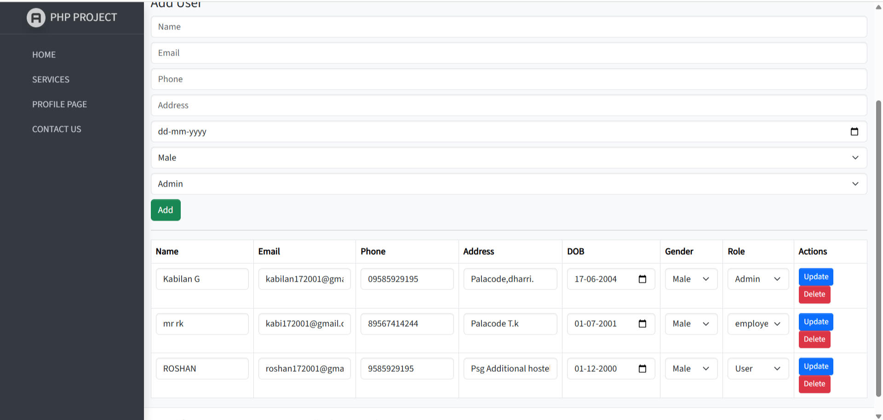Expand the Male gender dropdown in Add User form
This screenshot has width=883, height=420.
coord(509,158)
